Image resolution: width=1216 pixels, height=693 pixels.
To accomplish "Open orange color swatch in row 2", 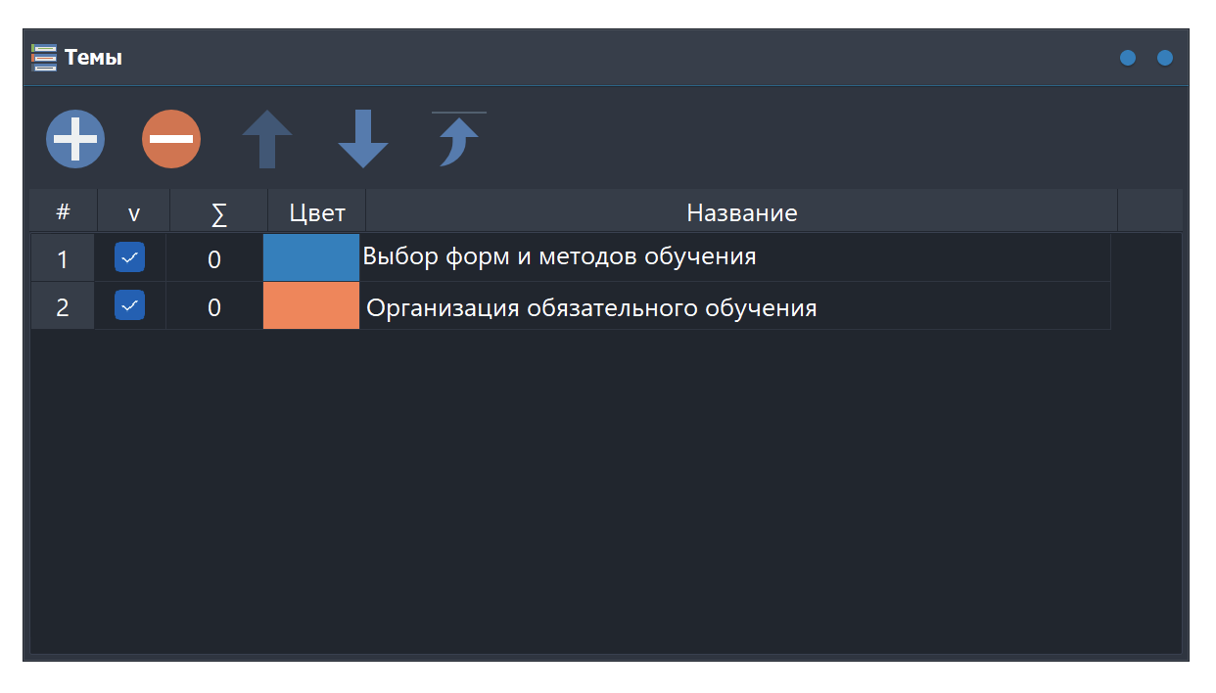I will (311, 306).
